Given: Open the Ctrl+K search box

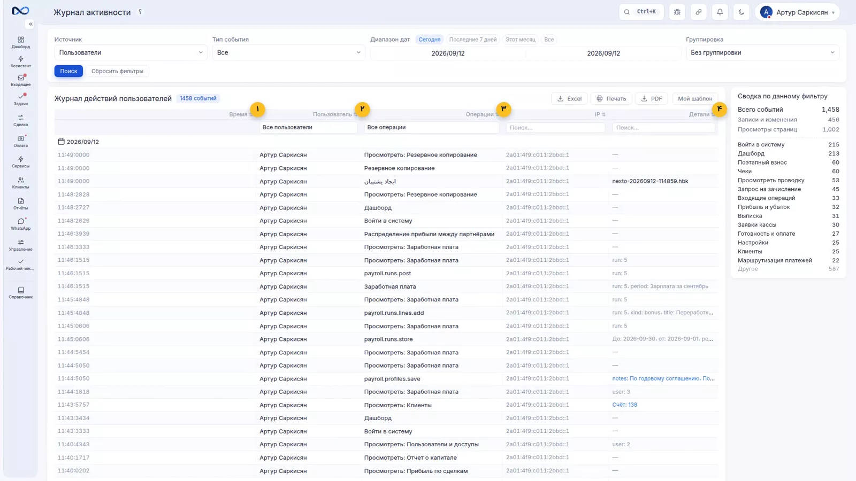Looking at the screenshot, I should pyautogui.click(x=641, y=12).
